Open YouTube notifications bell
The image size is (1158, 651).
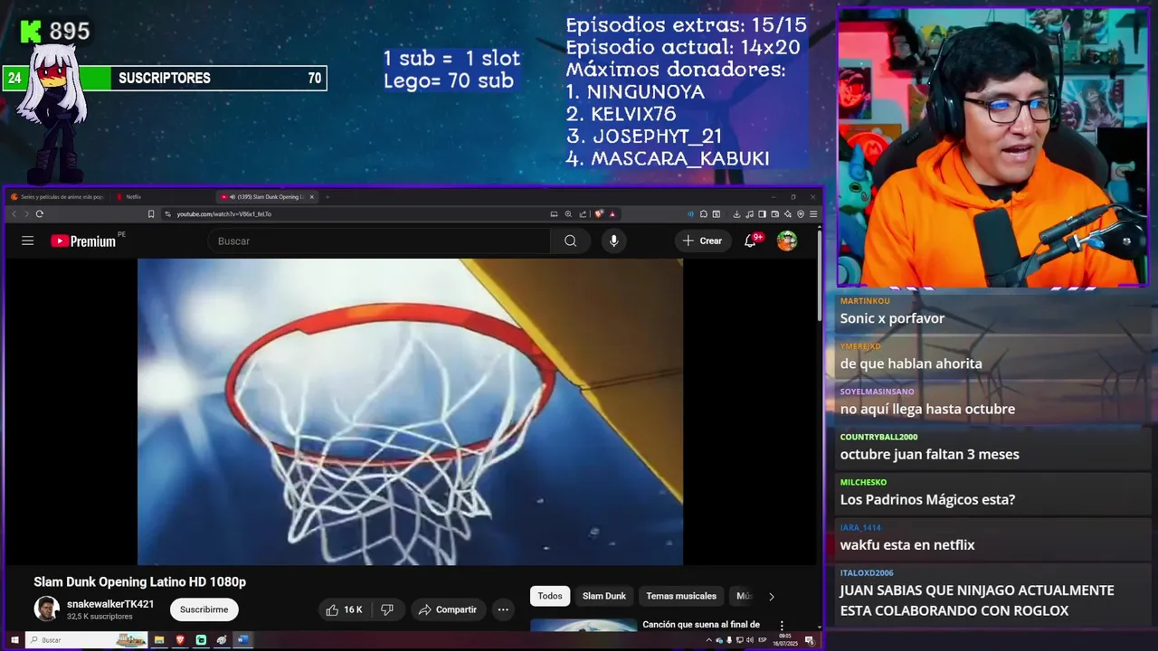(751, 241)
